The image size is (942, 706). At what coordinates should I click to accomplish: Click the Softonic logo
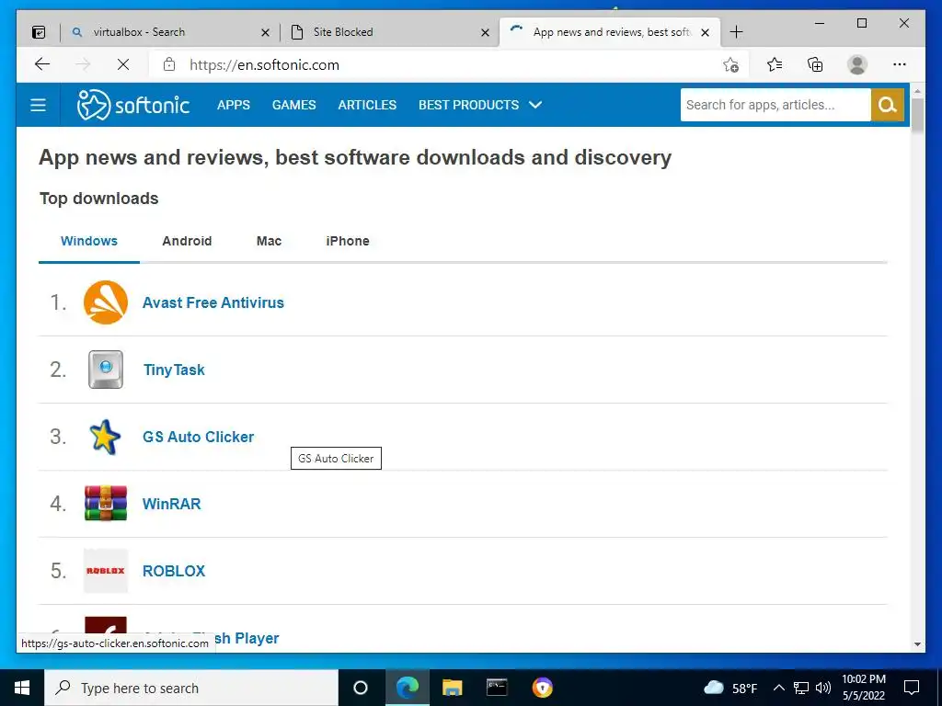tap(133, 105)
